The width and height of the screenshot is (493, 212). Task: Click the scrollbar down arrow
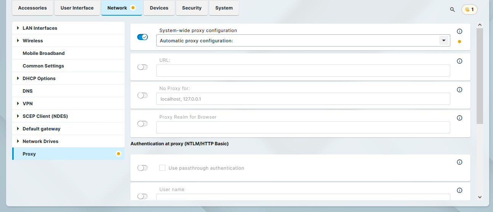point(480,197)
